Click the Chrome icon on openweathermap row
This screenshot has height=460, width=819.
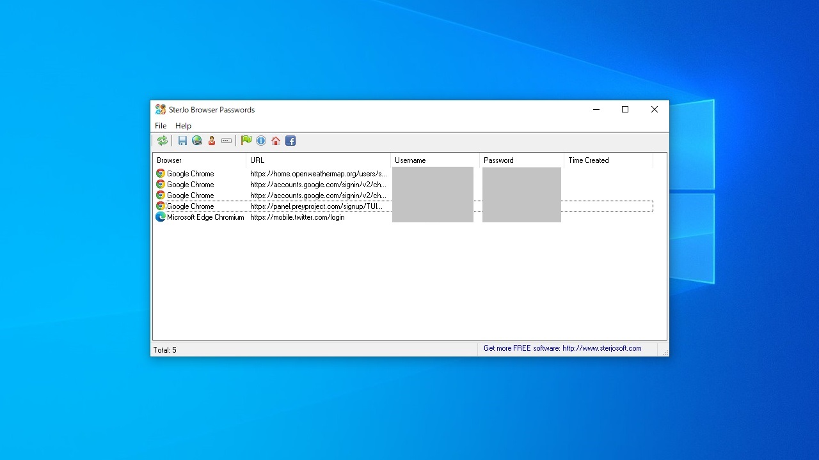click(x=161, y=173)
